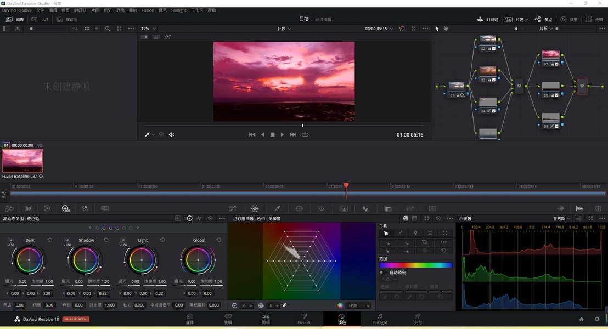Open the Camera Raw palette

point(9,208)
